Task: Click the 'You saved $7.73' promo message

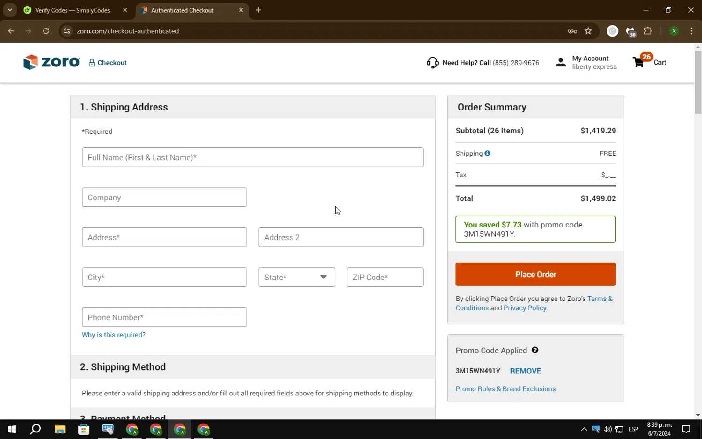Action: tap(535, 229)
